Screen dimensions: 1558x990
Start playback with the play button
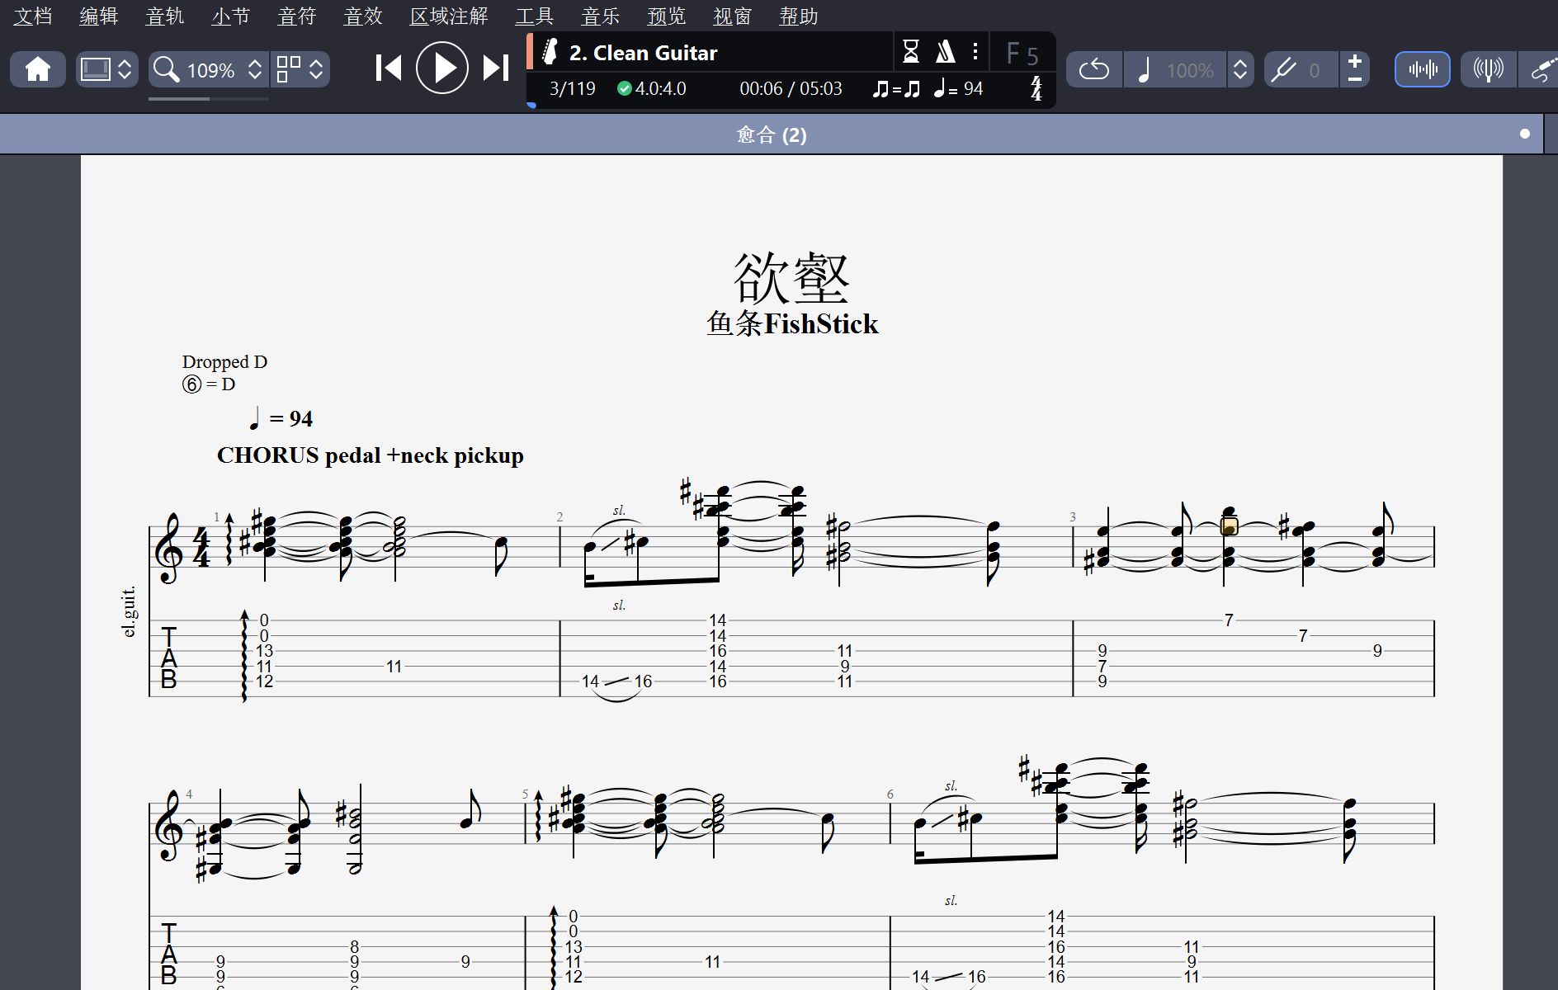point(442,68)
